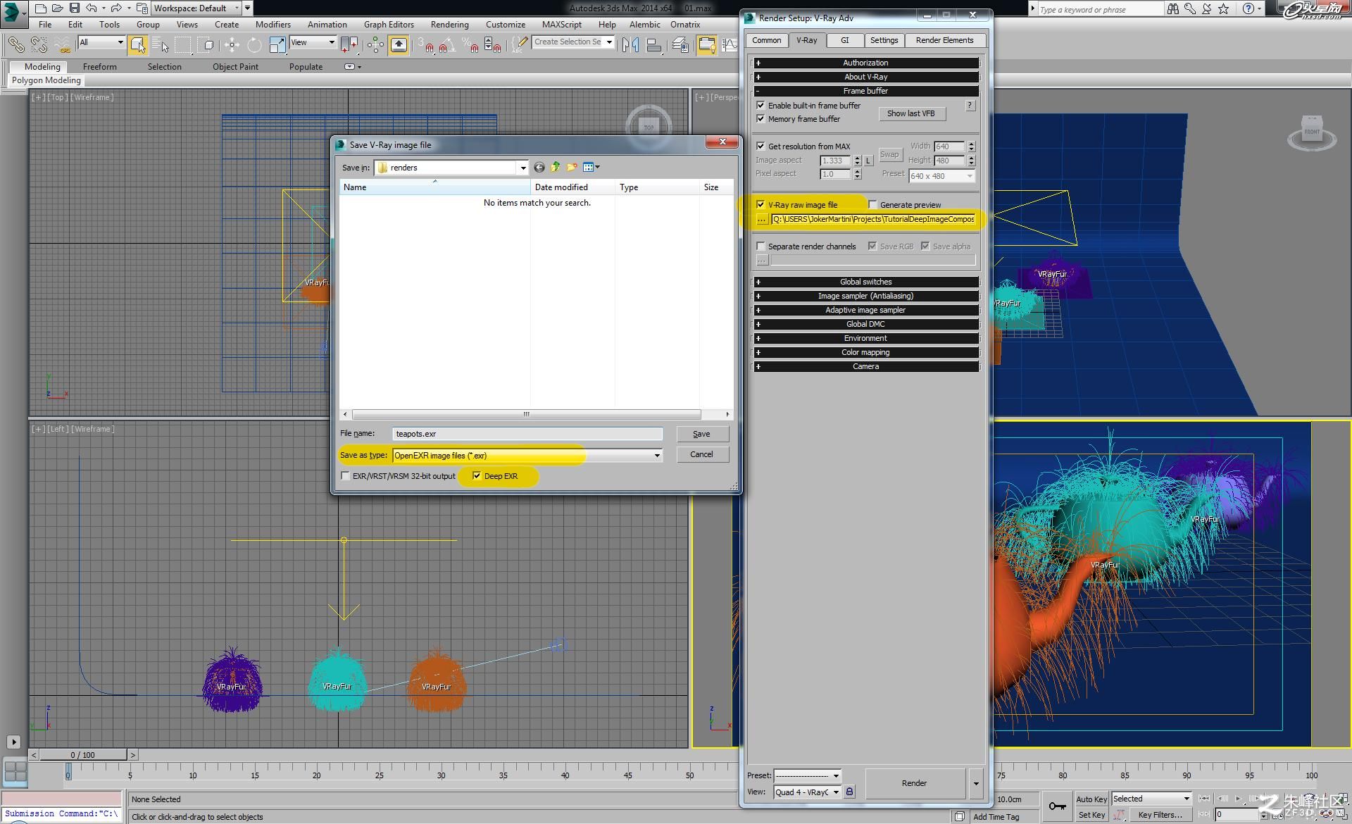1352x824 pixels.
Task: Open Select by Name tool
Action: coord(161,45)
